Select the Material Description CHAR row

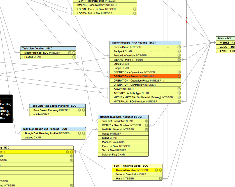137,174
